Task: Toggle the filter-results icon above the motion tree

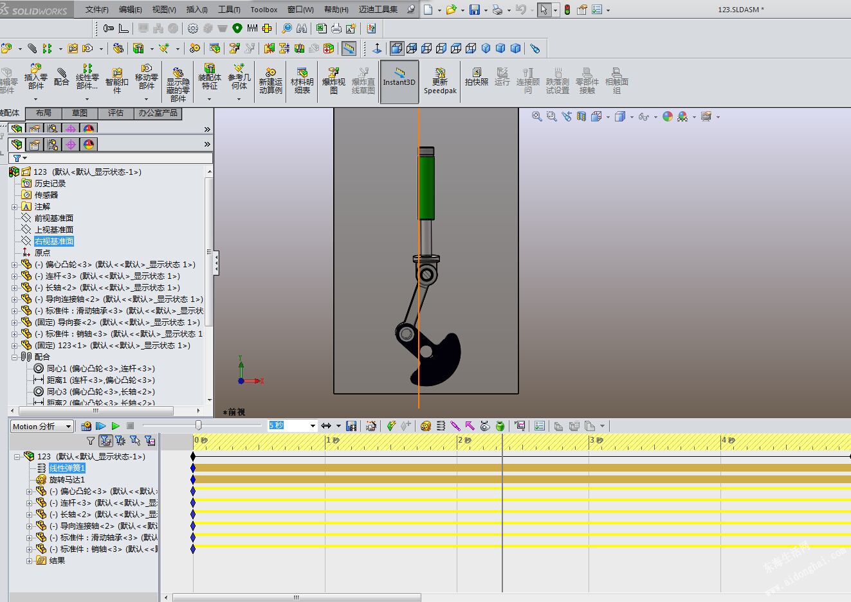Action: point(150,441)
